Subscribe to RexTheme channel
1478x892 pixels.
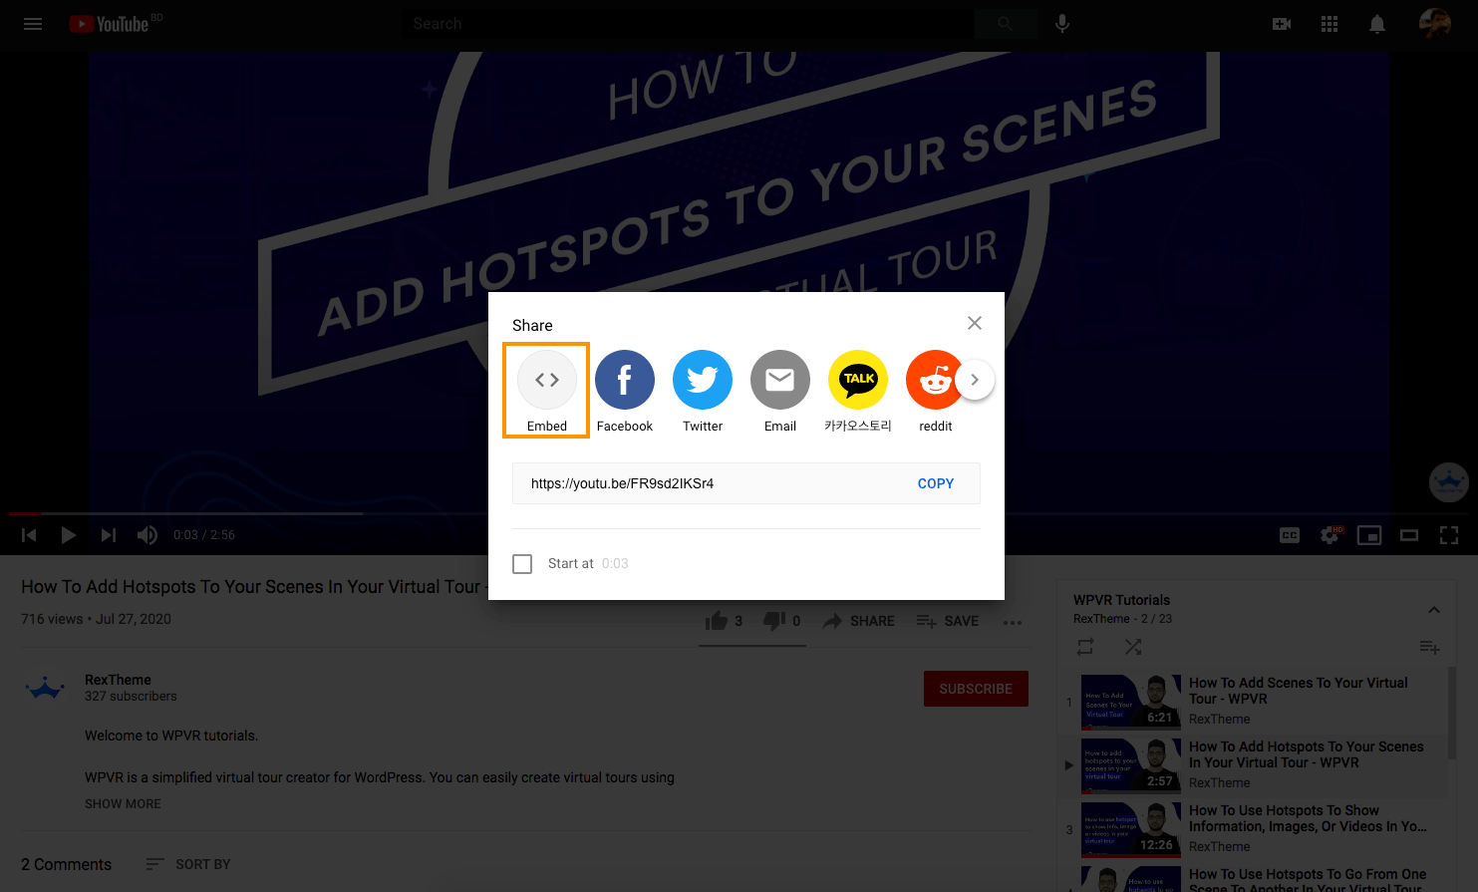click(x=976, y=689)
